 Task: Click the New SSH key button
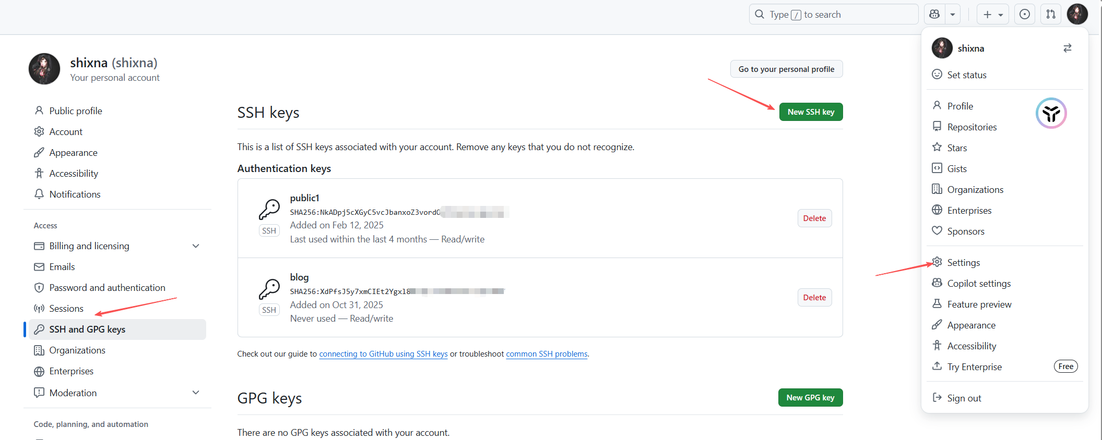(811, 112)
